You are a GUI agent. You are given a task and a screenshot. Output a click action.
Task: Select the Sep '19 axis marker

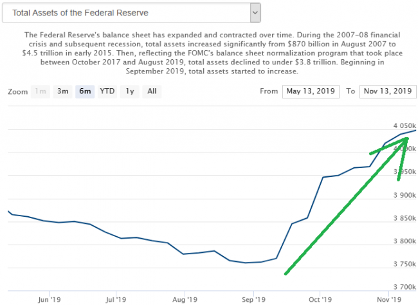pos(253,299)
